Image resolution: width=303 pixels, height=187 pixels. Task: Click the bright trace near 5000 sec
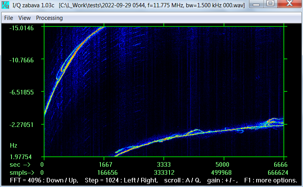[224, 131]
